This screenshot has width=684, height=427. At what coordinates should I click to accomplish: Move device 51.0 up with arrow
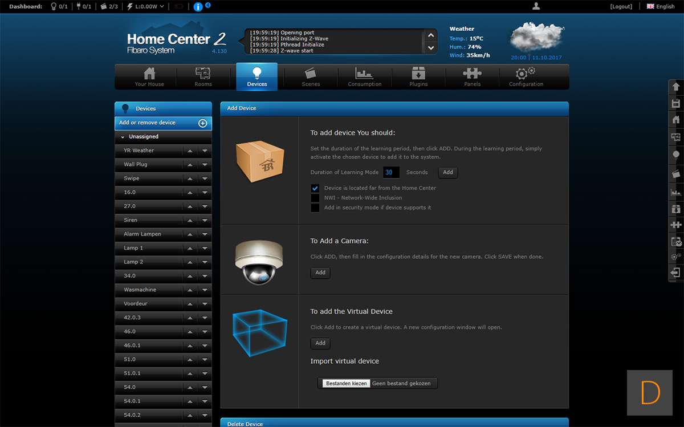(190, 360)
